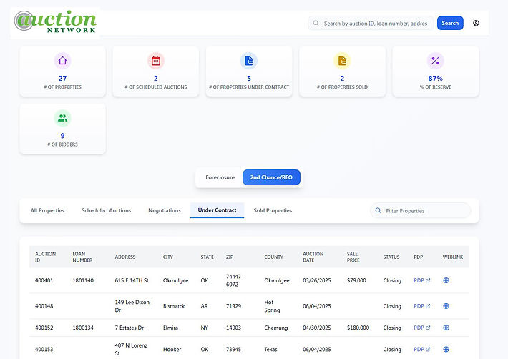Click Closing status for auction 400152
Image resolution: width=508 pixels, height=359 pixels.
click(392, 328)
